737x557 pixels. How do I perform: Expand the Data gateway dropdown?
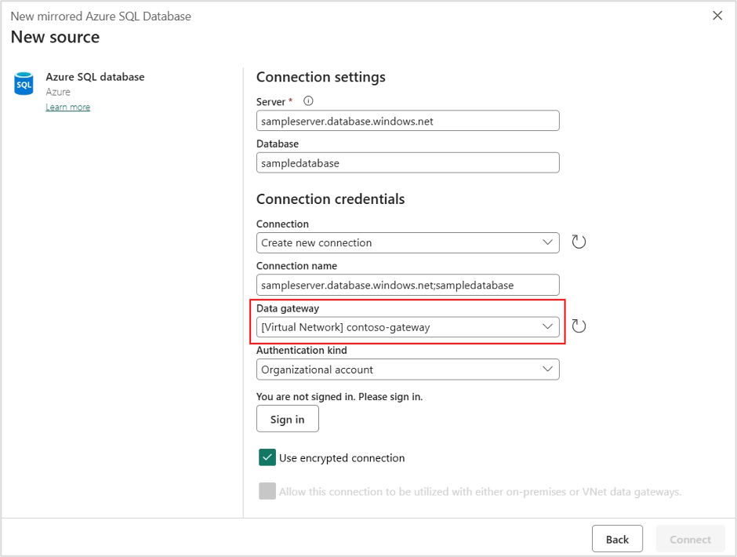pos(408,327)
